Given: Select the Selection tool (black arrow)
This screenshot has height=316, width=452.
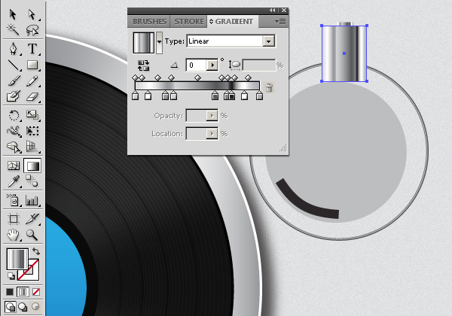Looking at the screenshot, I should [x=13, y=14].
